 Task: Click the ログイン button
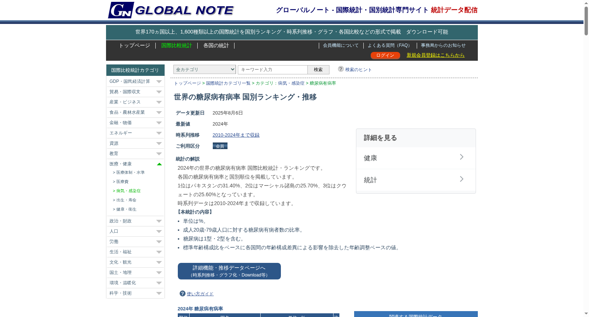385,55
